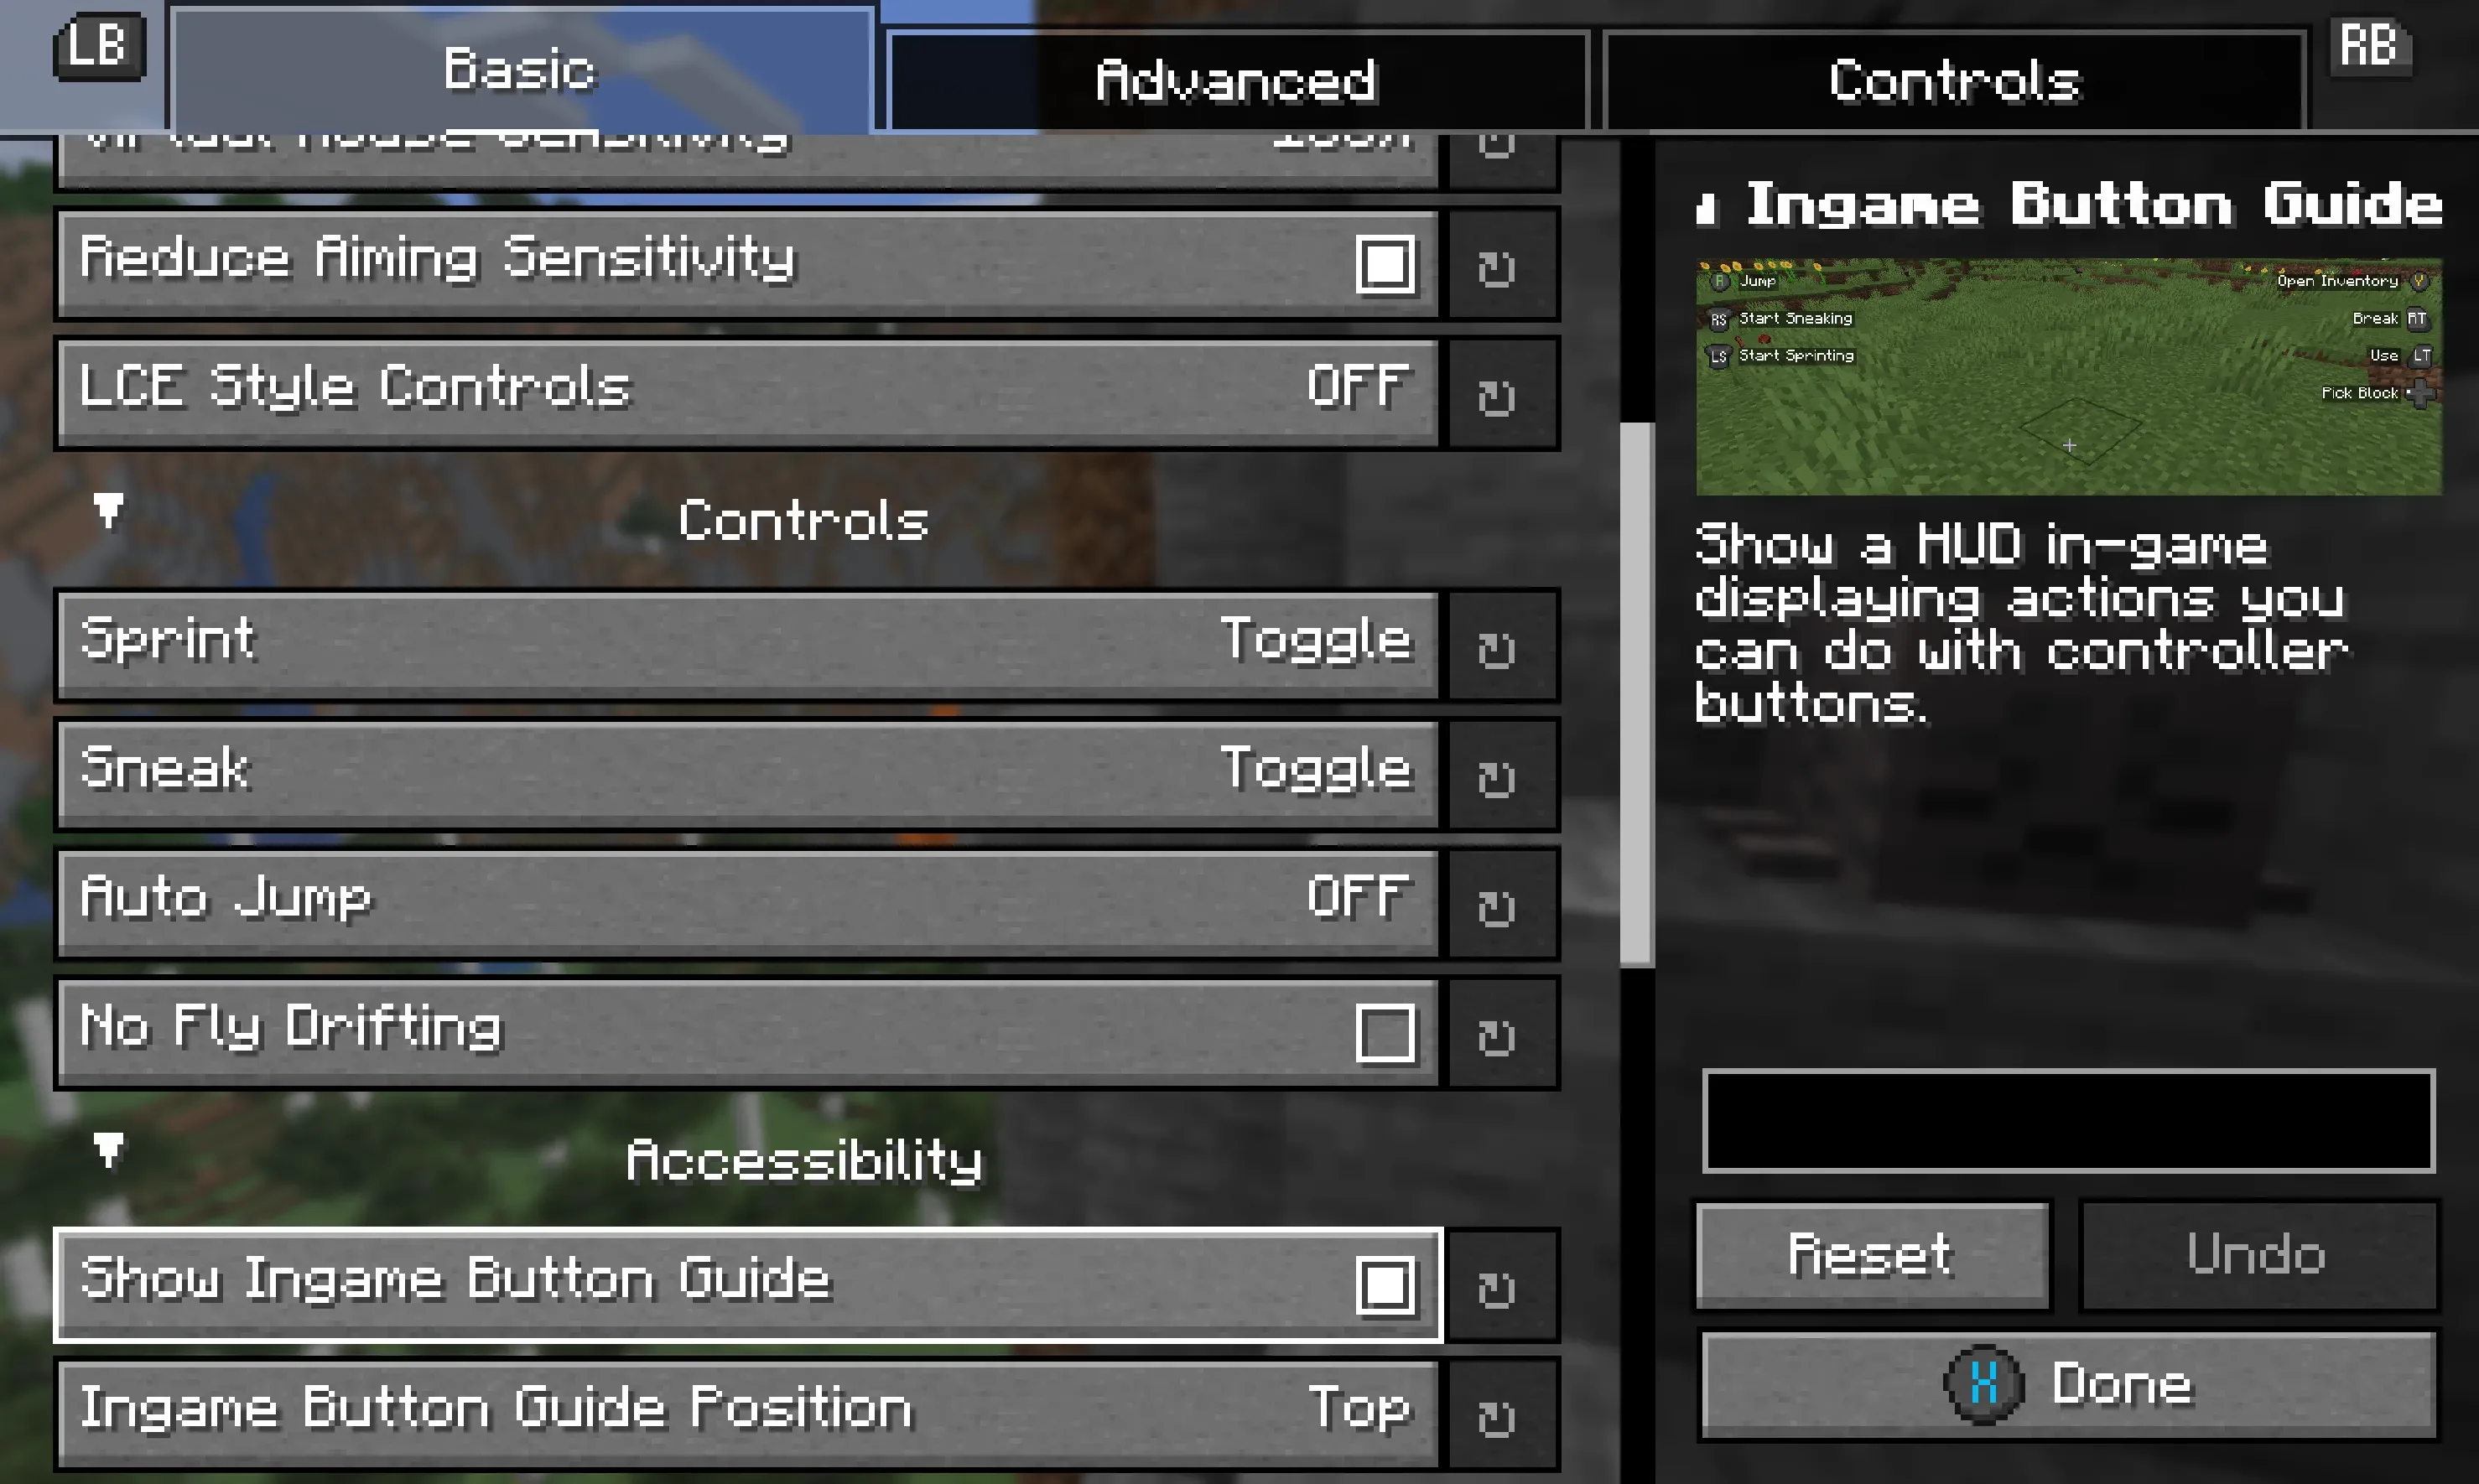The width and height of the screenshot is (2479, 1484).
Task: Toggle the Show Ingame Button Guide checkbox
Action: coord(1385,1285)
